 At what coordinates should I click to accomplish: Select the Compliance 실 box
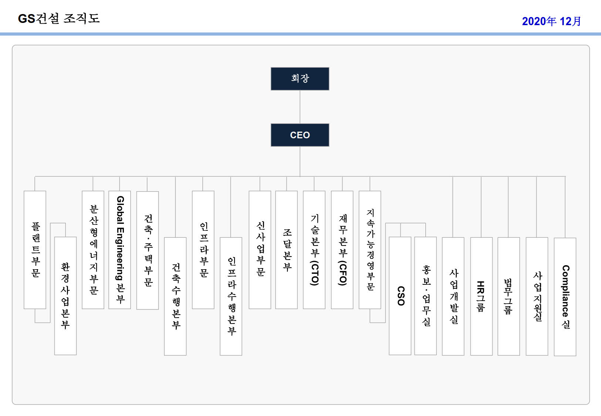565,297
